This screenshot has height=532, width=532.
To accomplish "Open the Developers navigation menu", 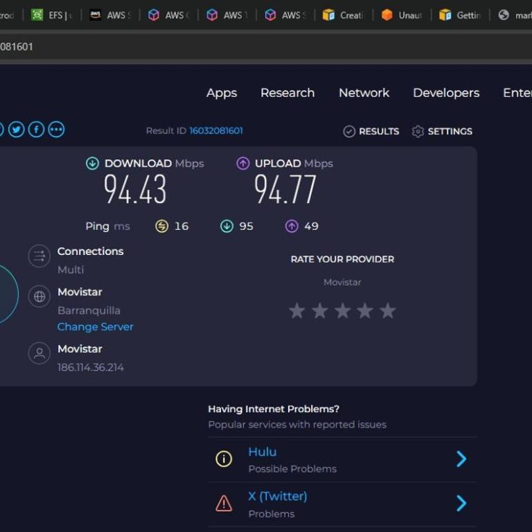I will click(x=446, y=93).
